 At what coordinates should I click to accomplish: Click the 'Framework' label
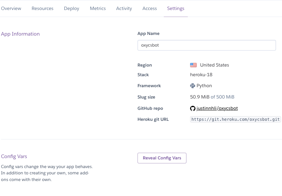tap(149, 86)
